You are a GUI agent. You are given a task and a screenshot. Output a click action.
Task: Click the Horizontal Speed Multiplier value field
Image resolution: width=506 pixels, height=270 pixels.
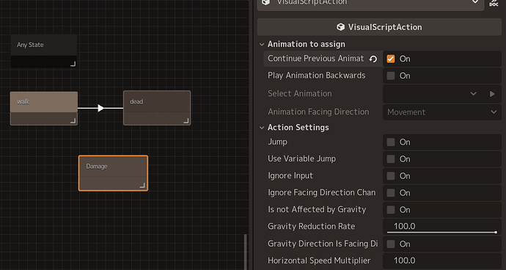(x=442, y=260)
